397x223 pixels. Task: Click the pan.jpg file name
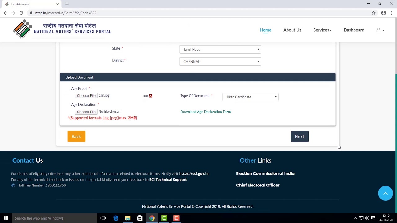coord(104,96)
